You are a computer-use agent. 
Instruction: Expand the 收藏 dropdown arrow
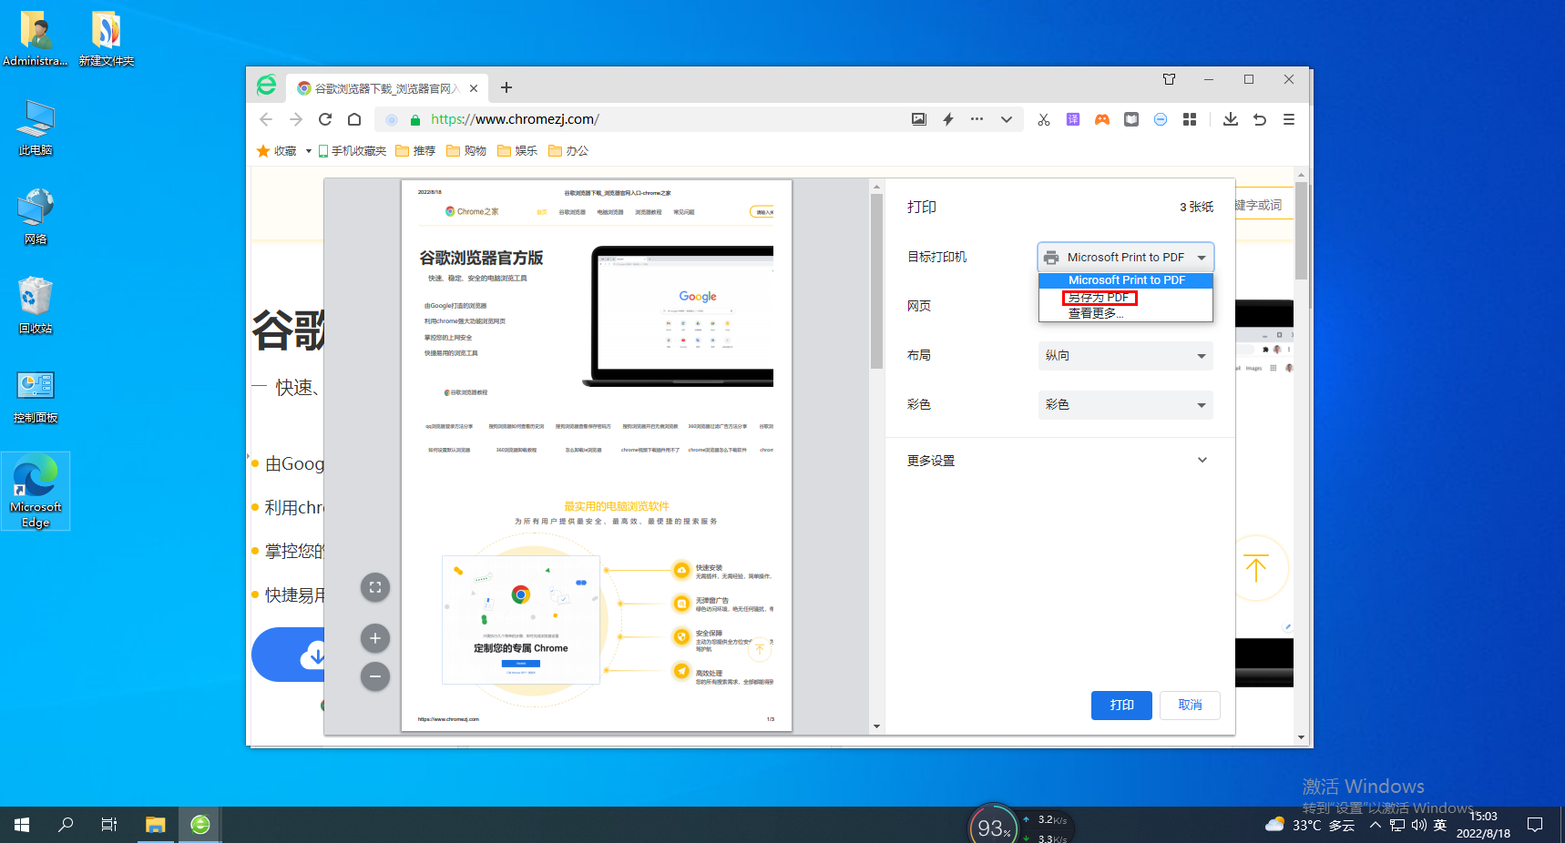[x=309, y=151]
